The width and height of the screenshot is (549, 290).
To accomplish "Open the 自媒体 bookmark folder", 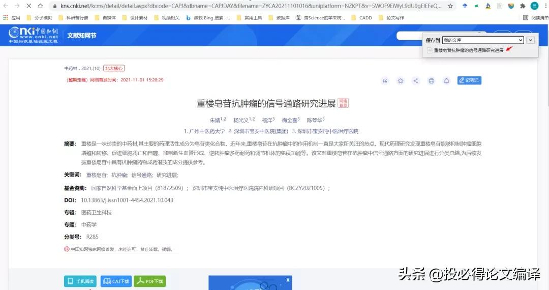I will (105, 17).
